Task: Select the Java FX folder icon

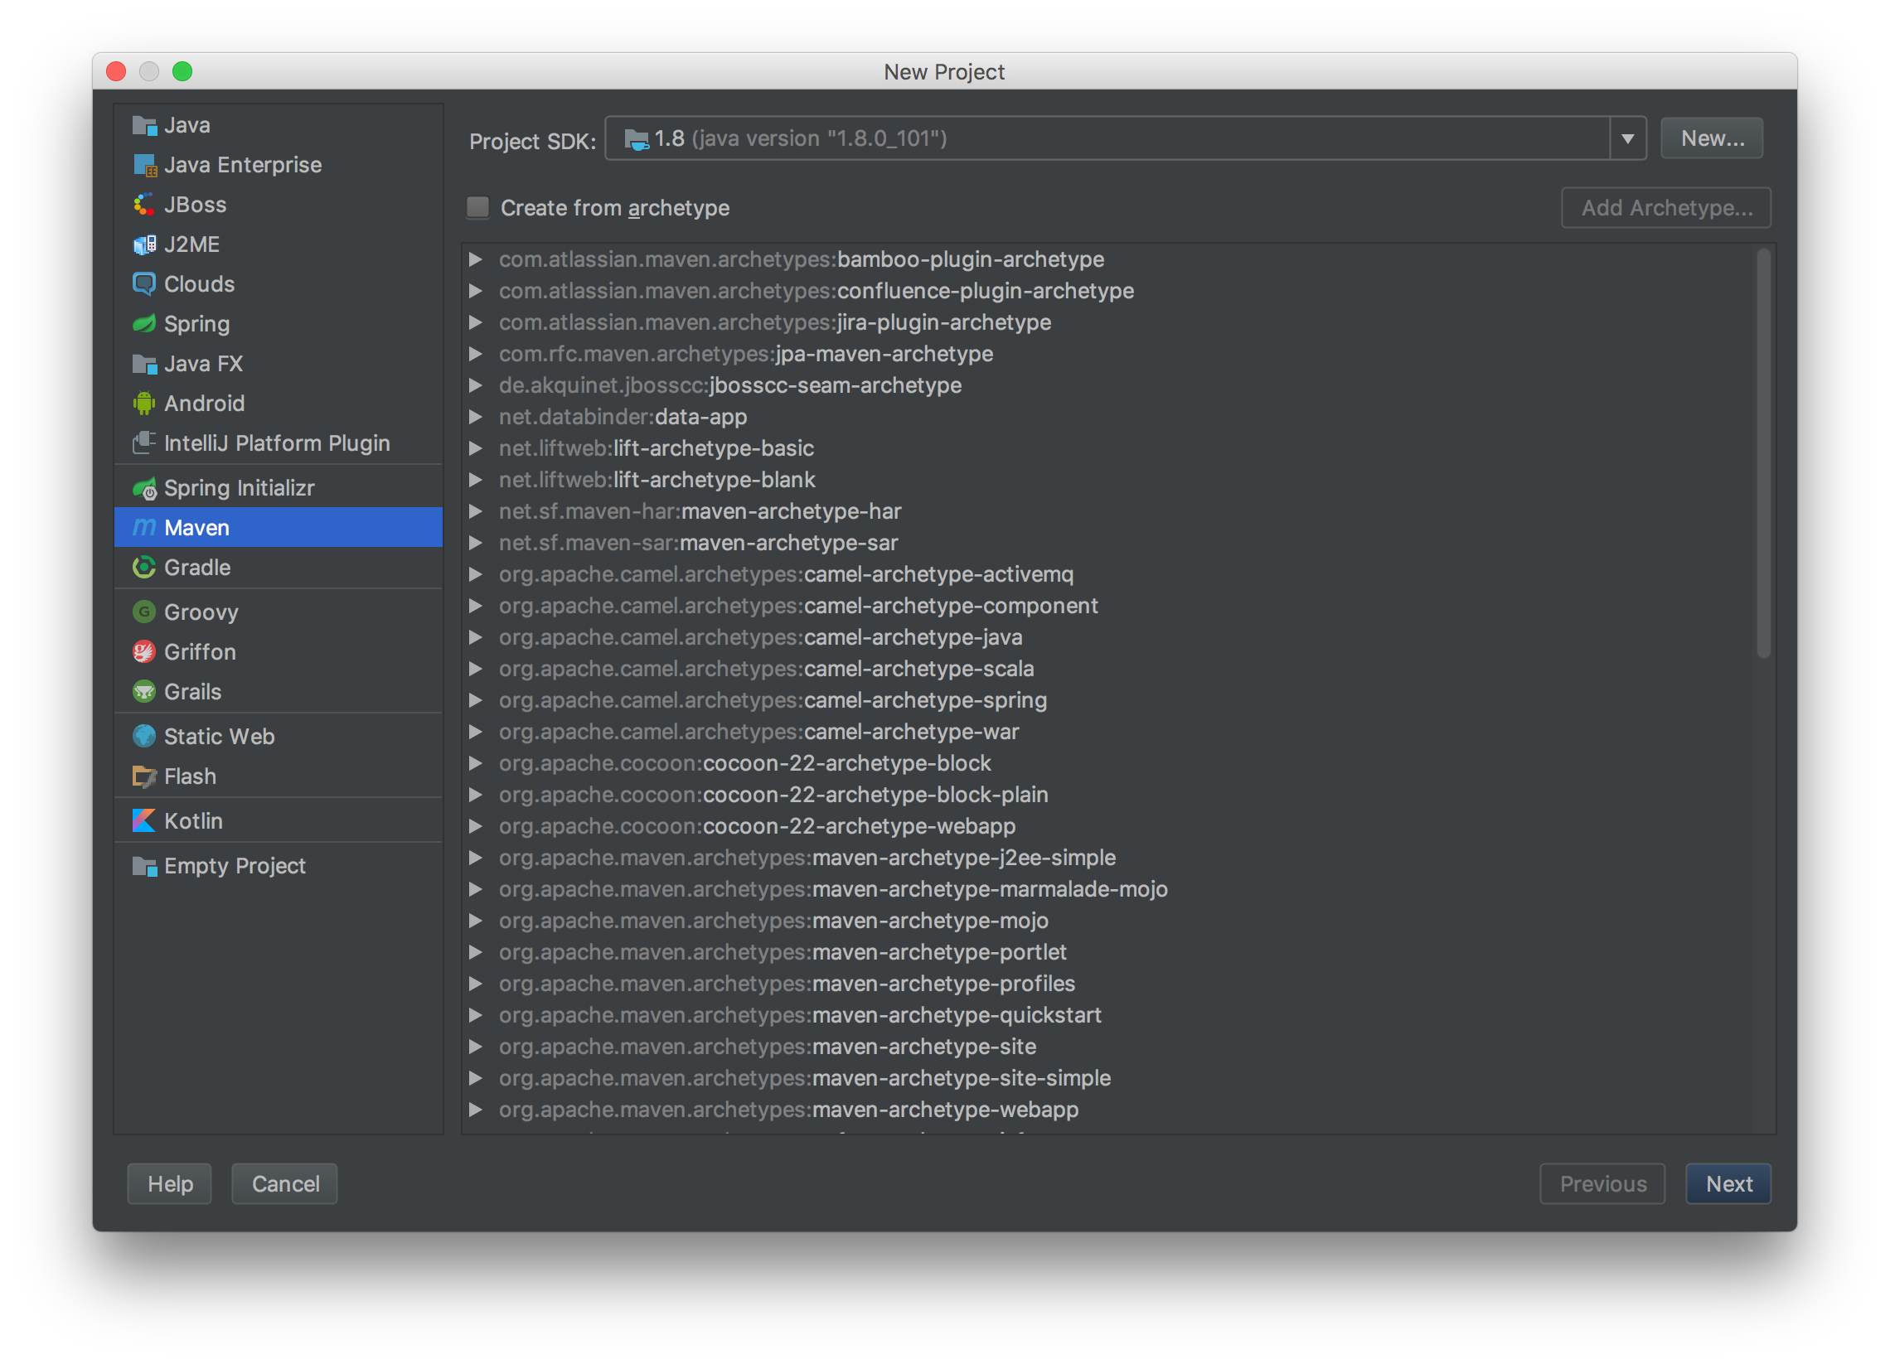Action: pos(144,363)
